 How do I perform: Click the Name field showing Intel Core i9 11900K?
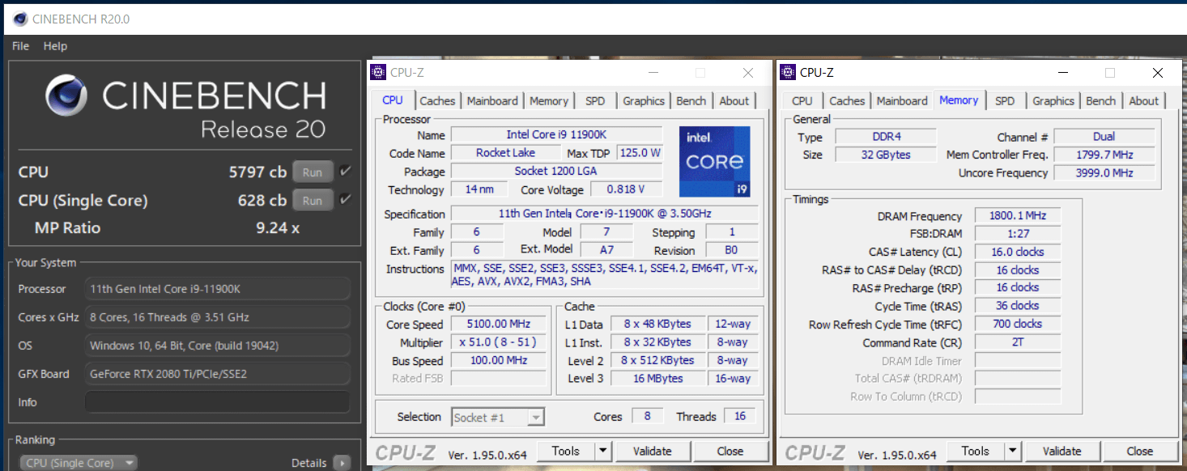point(556,134)
